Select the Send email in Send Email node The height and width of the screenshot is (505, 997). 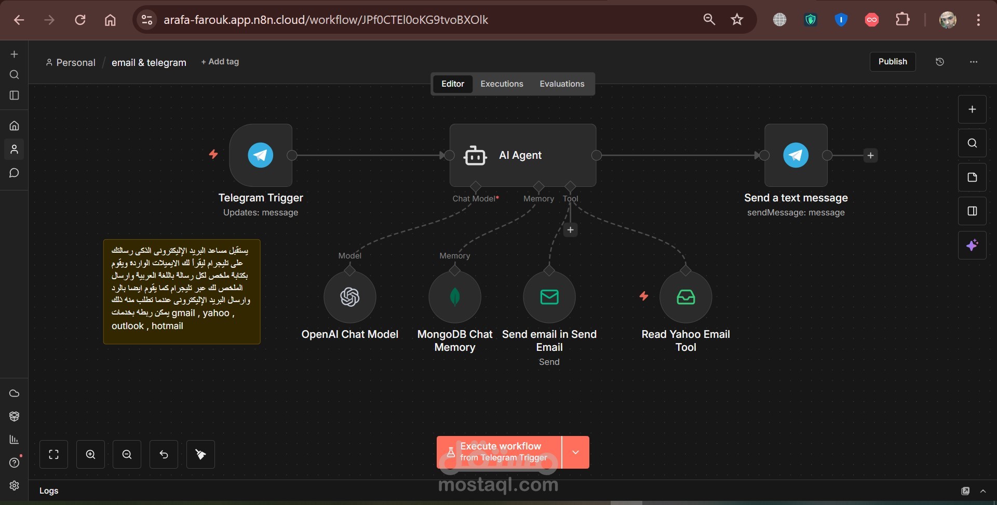[549, 297]
